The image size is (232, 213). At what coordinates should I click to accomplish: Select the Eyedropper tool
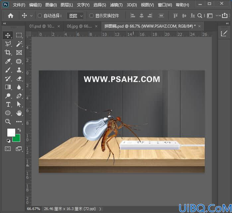click(x=8, y=61)
